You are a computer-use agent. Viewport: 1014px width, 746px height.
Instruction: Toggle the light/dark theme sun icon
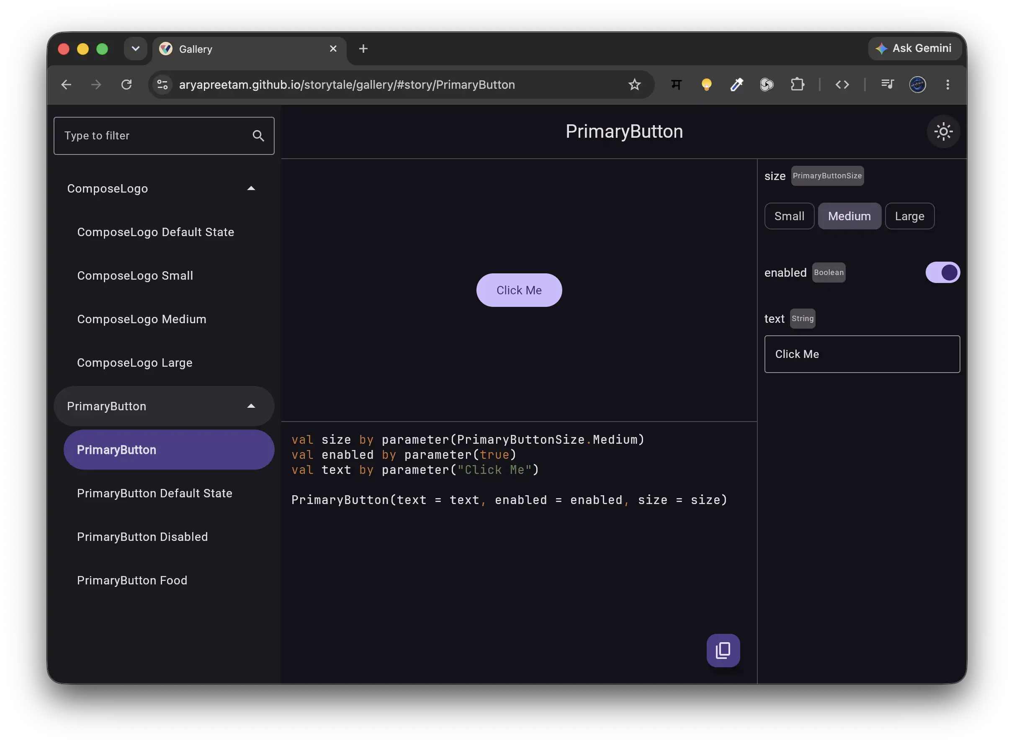943,131
